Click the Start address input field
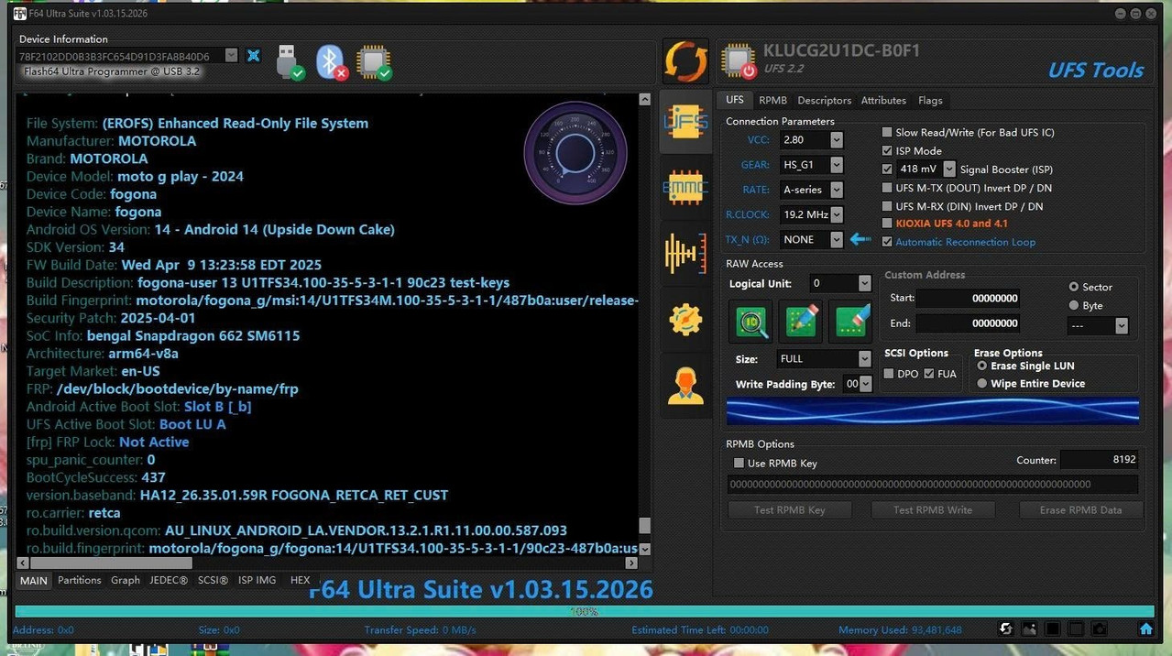Image resolution: width=1172 pixels, height=656 pixels. (x=969, y=298)
